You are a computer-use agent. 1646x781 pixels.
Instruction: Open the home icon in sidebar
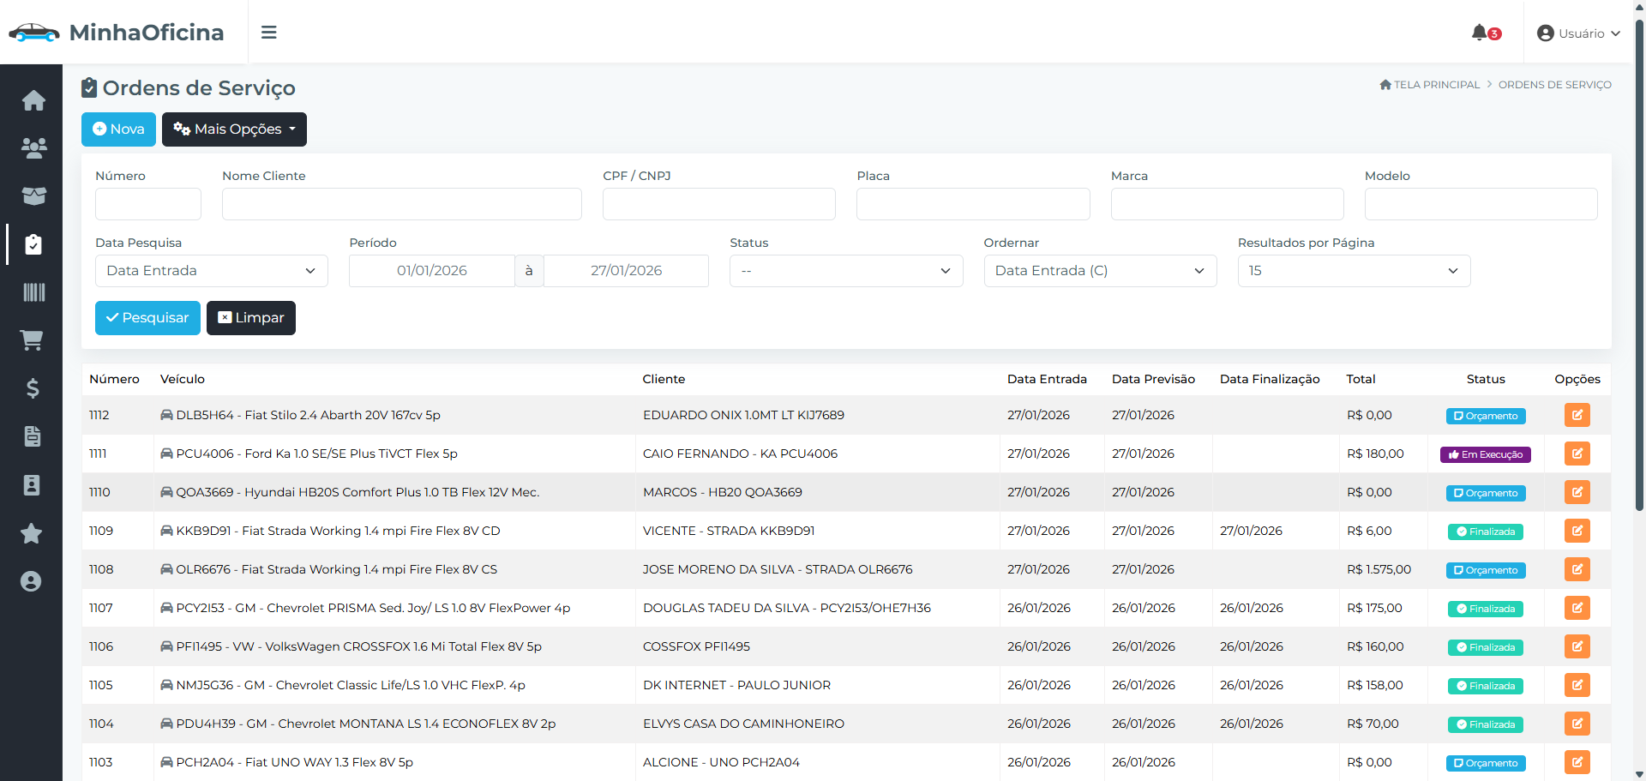[33, 100]
